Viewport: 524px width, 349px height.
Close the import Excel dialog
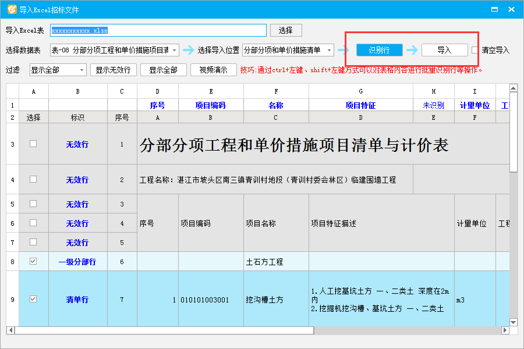[x=511, y=9]
